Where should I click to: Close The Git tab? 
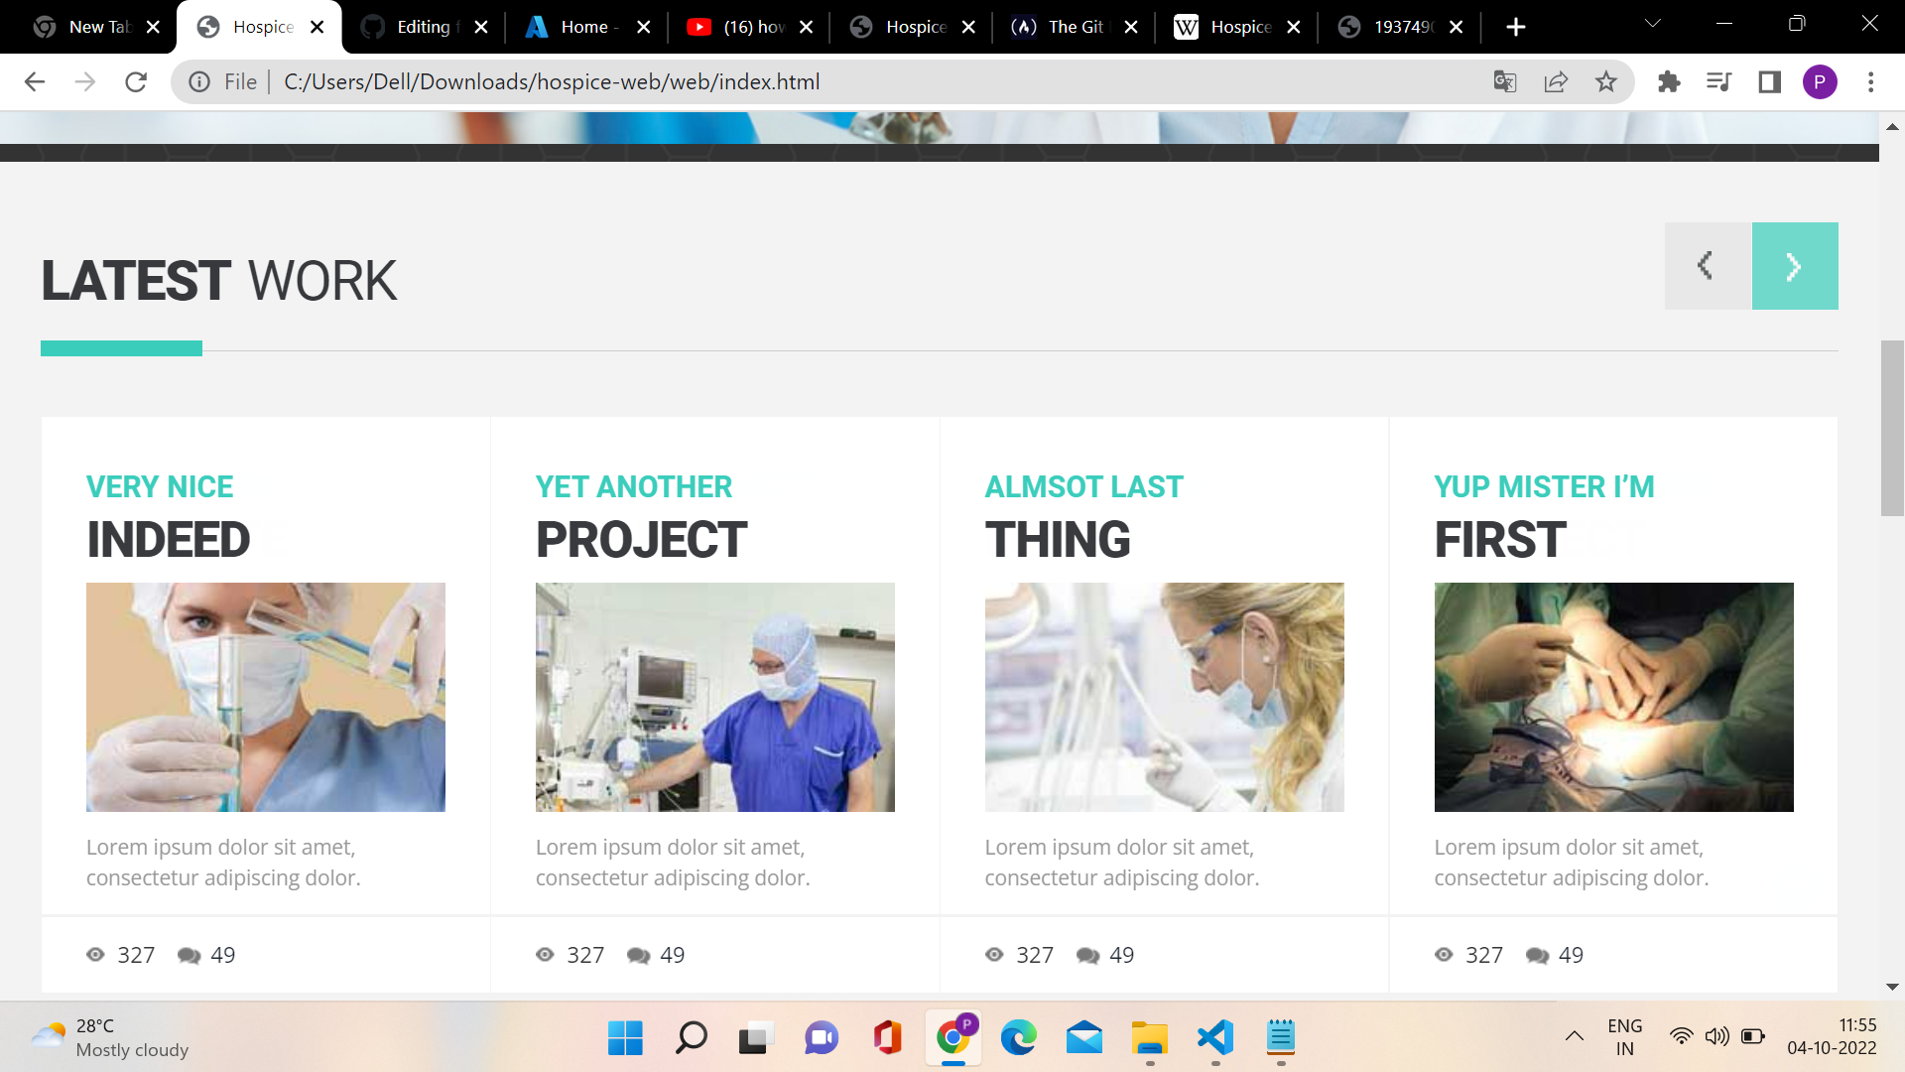1130,27
